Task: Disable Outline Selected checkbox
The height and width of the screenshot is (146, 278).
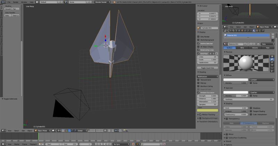Action: coord(198,43)
